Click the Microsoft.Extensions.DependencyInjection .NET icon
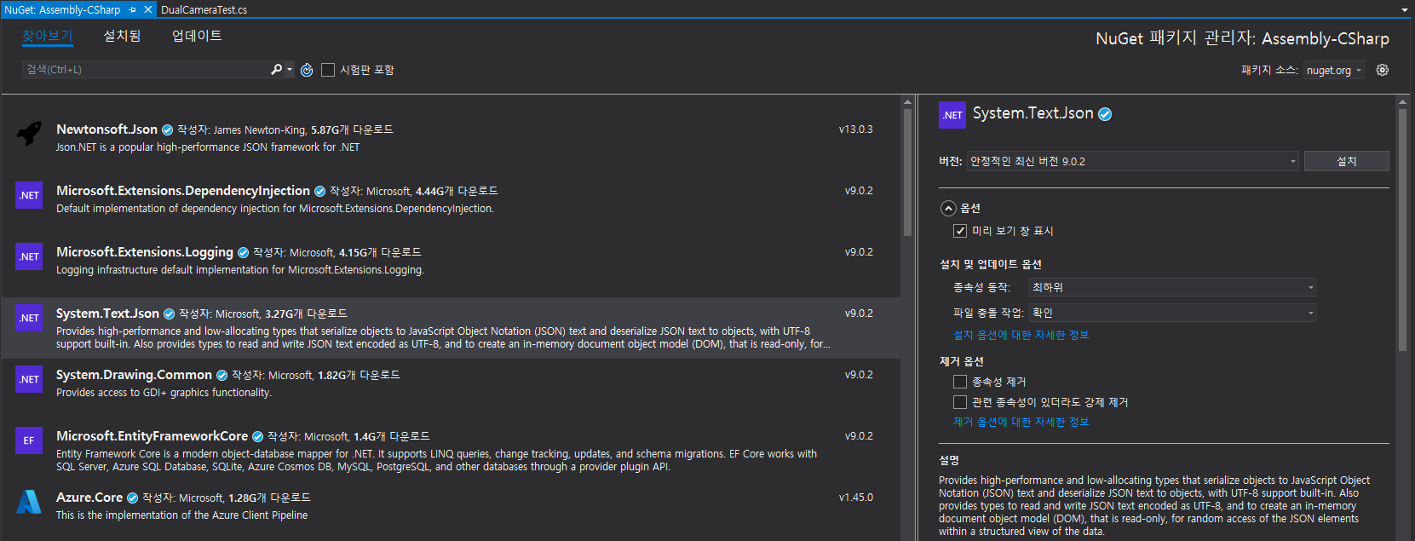1415x541 pixels. click(x=29, y=195)
